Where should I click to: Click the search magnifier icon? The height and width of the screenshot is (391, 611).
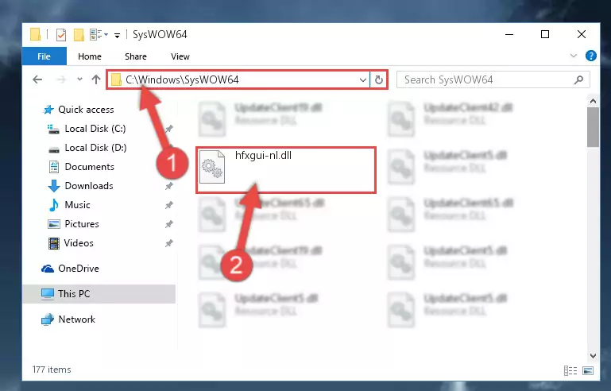(x=578, y=80)
